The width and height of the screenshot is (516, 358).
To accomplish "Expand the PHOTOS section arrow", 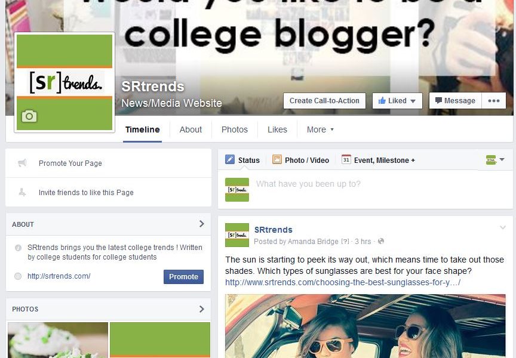I will click(202, 309).
